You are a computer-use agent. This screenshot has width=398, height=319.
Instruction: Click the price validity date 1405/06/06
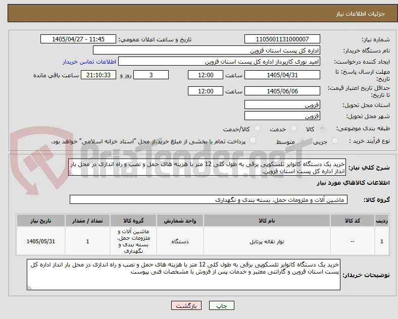(282, 91)
